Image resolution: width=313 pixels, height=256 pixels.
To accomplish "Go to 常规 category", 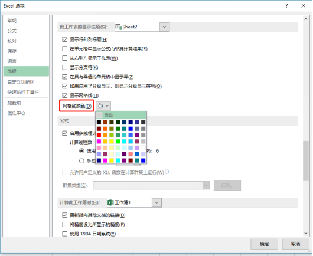I will [26, 21].
